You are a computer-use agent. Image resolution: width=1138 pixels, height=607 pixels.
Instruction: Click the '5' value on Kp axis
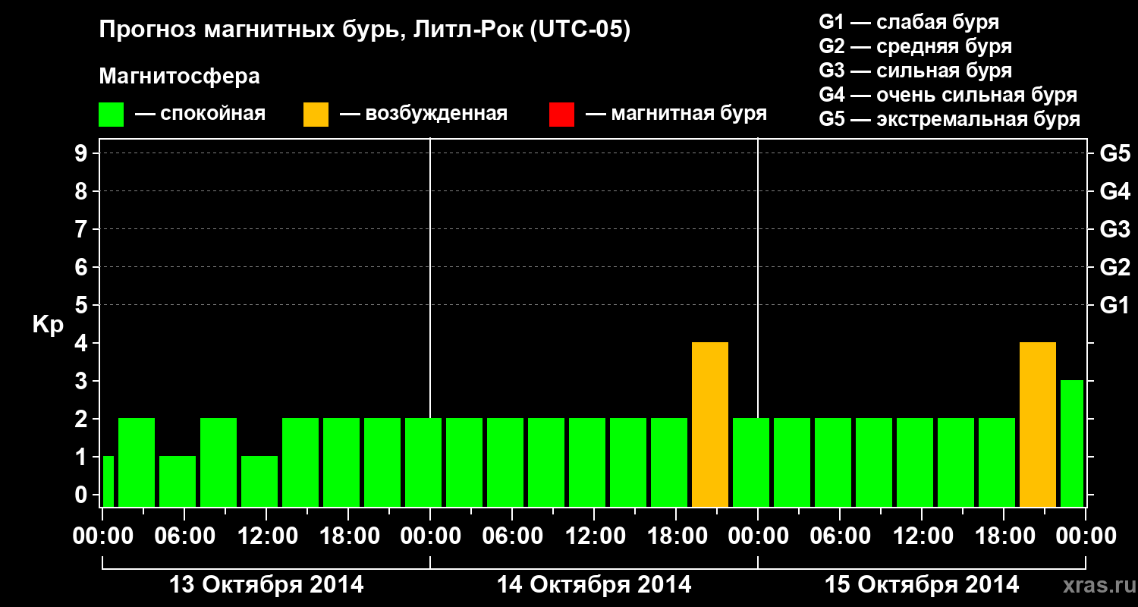(83, 306)
